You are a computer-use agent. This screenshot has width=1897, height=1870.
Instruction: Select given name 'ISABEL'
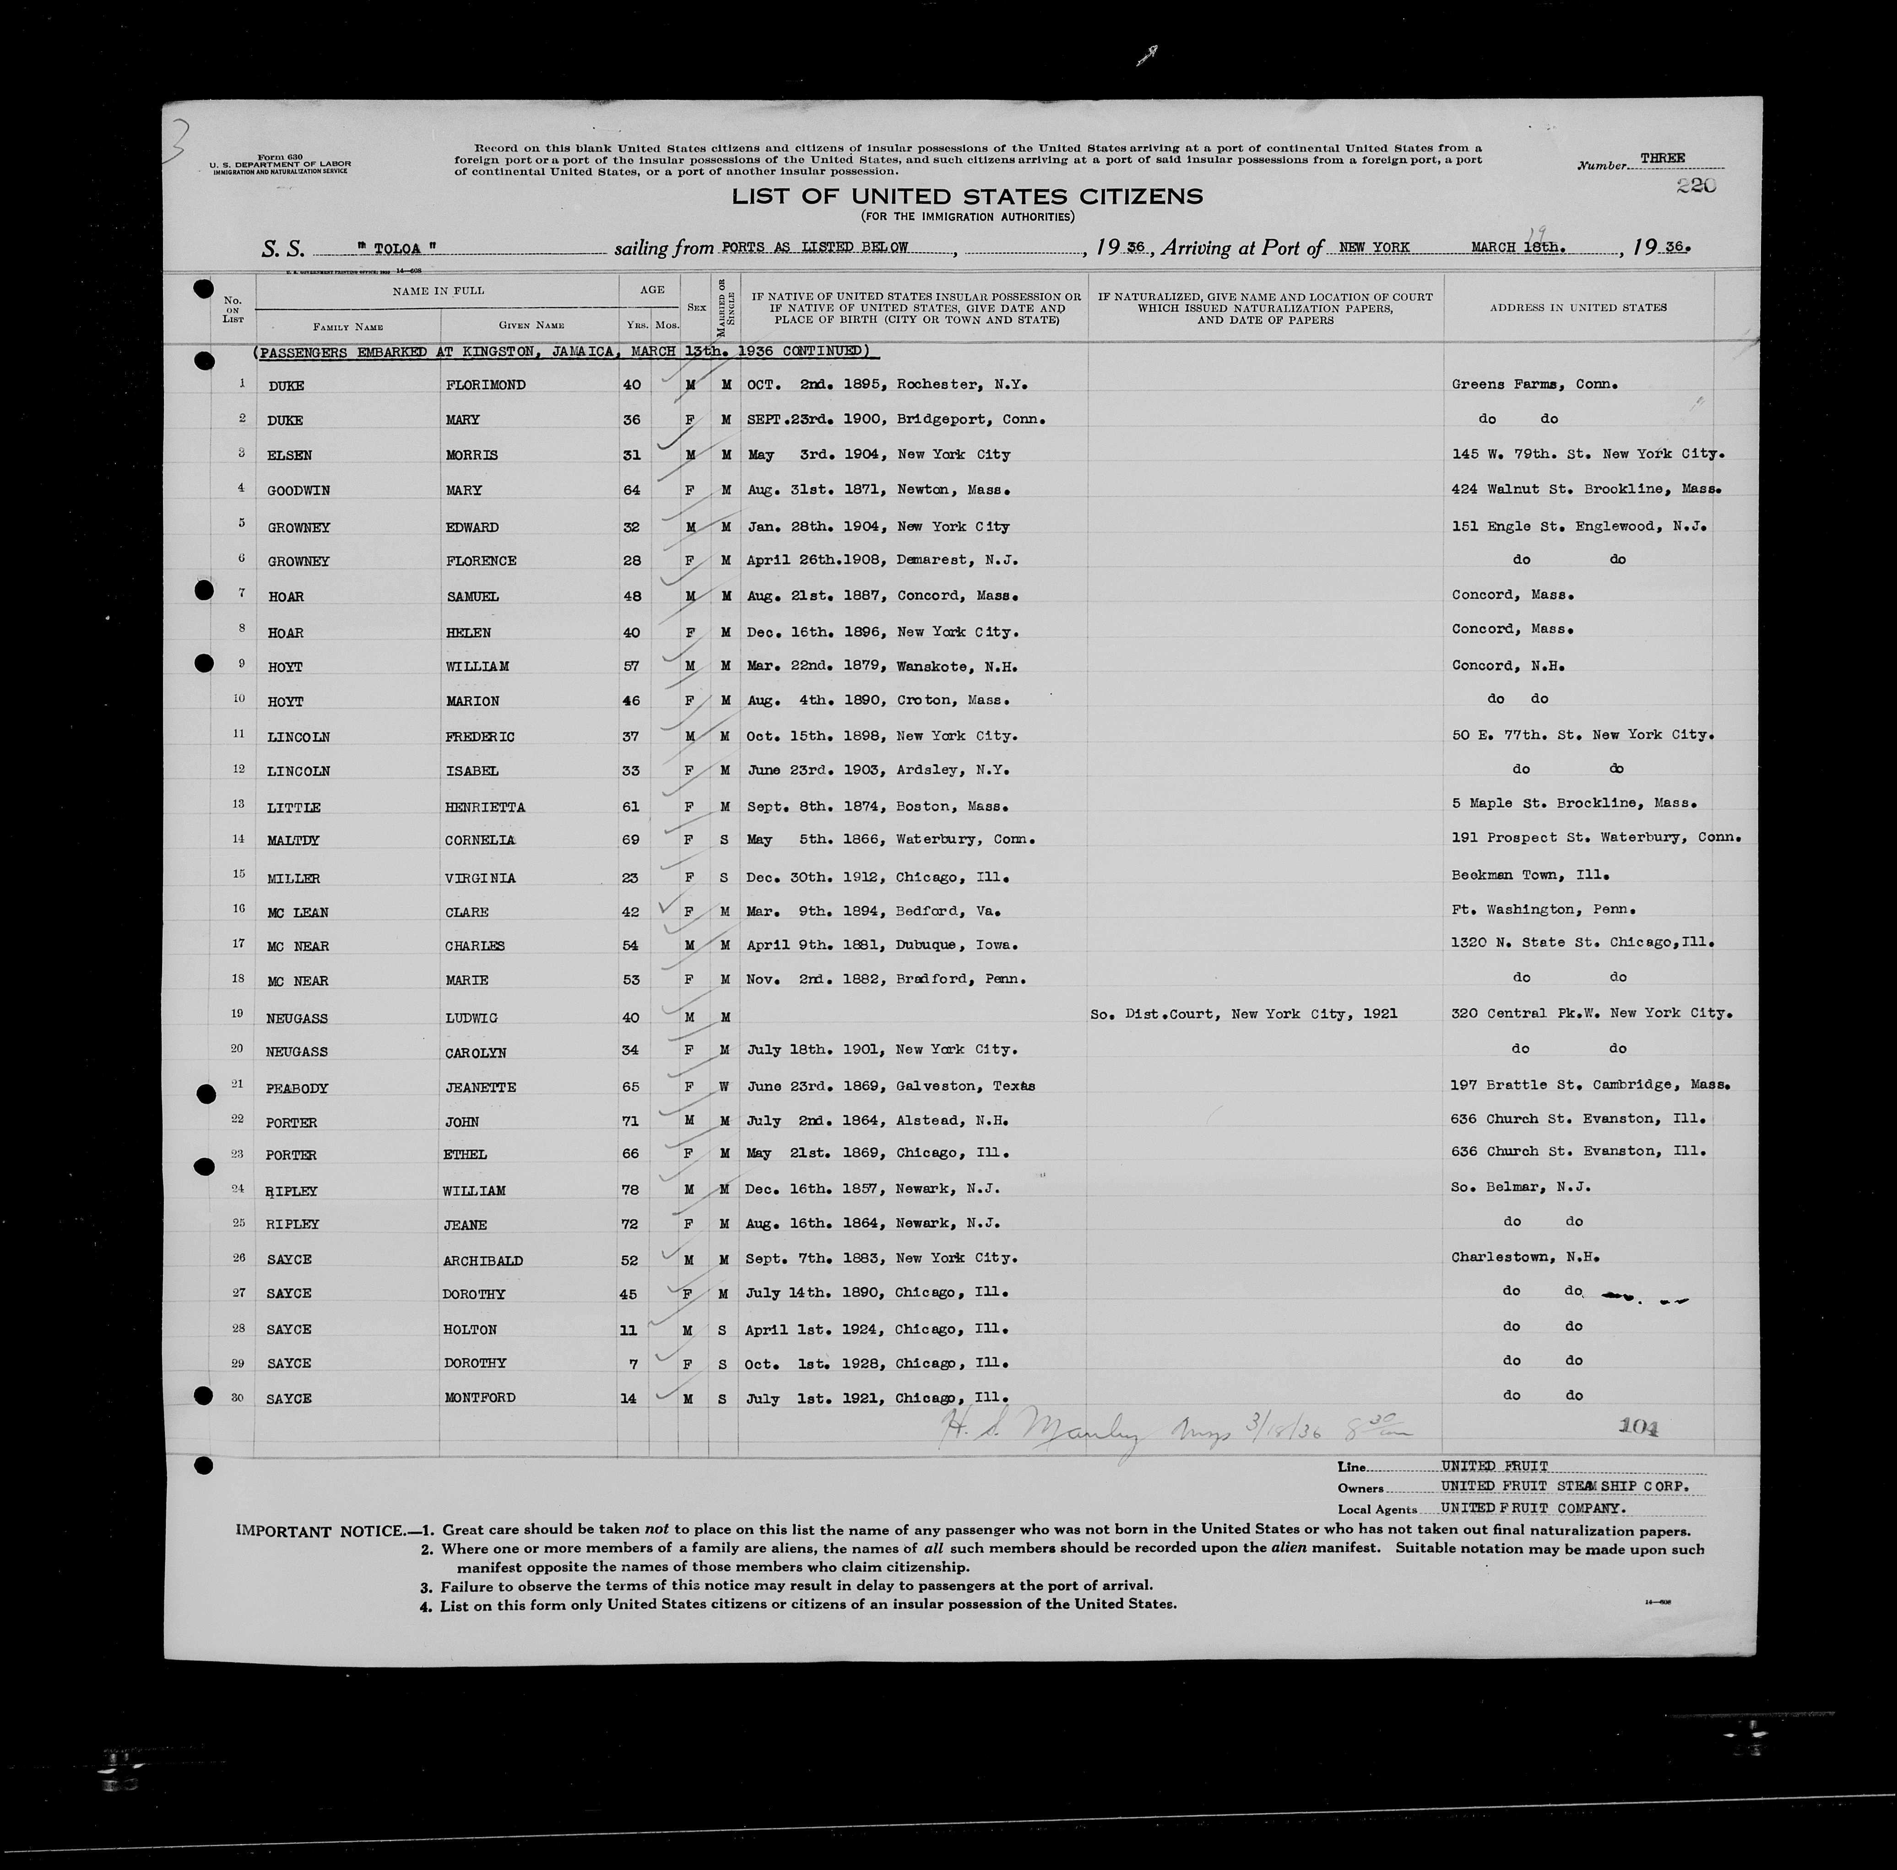(x=472, y=771)
